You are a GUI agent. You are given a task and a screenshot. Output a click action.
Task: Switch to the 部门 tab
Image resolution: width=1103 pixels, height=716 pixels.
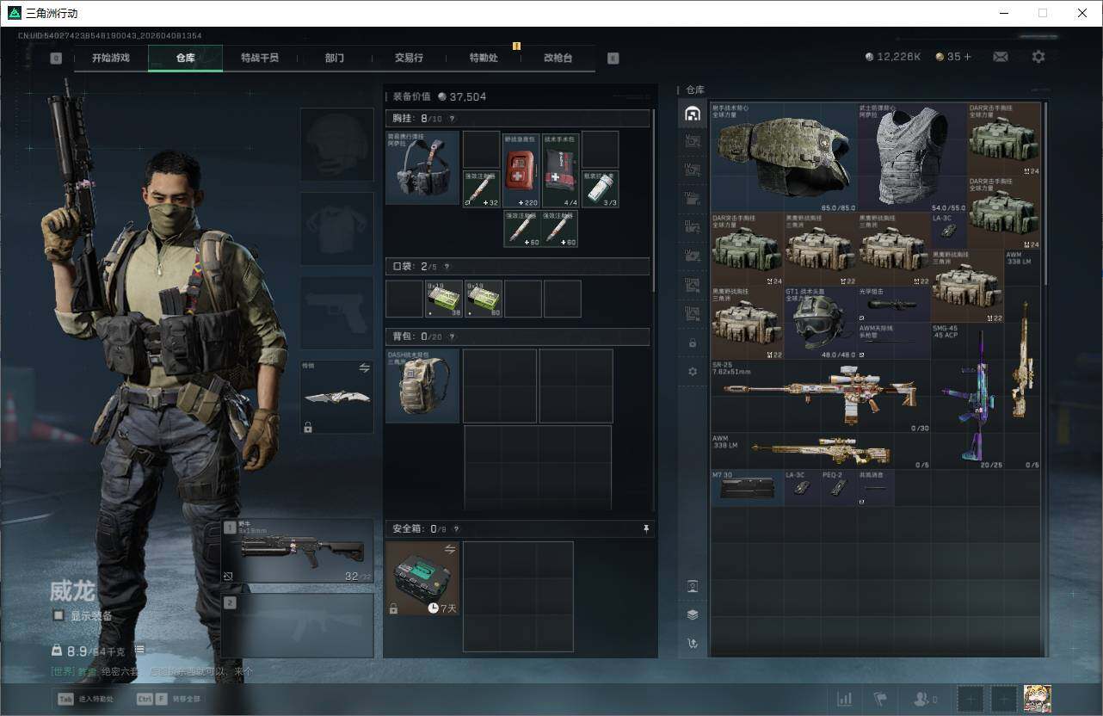[335, 58]
